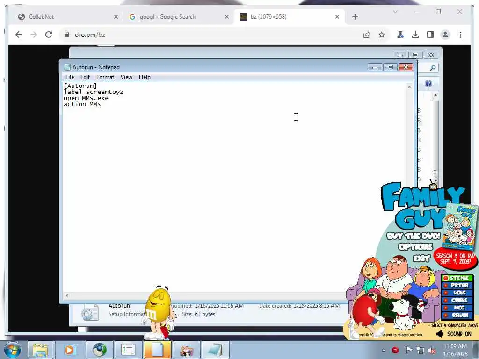Select the bz (1079×958) tab
479x359 pixels.
pyautogui.click(x=289, y=17)
